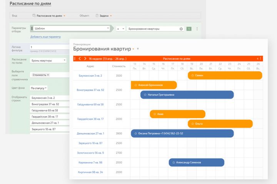Viewport: 277px width, 184px height.
Task: Click the filter icon next to Бронирования квартир
Action: pyautogui.click(x=138, y=49)
